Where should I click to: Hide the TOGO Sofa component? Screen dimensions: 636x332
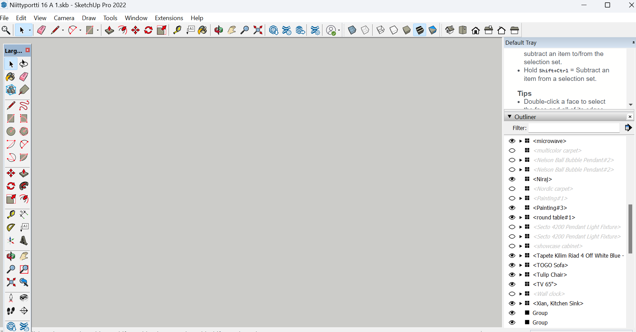coord(512,265)
